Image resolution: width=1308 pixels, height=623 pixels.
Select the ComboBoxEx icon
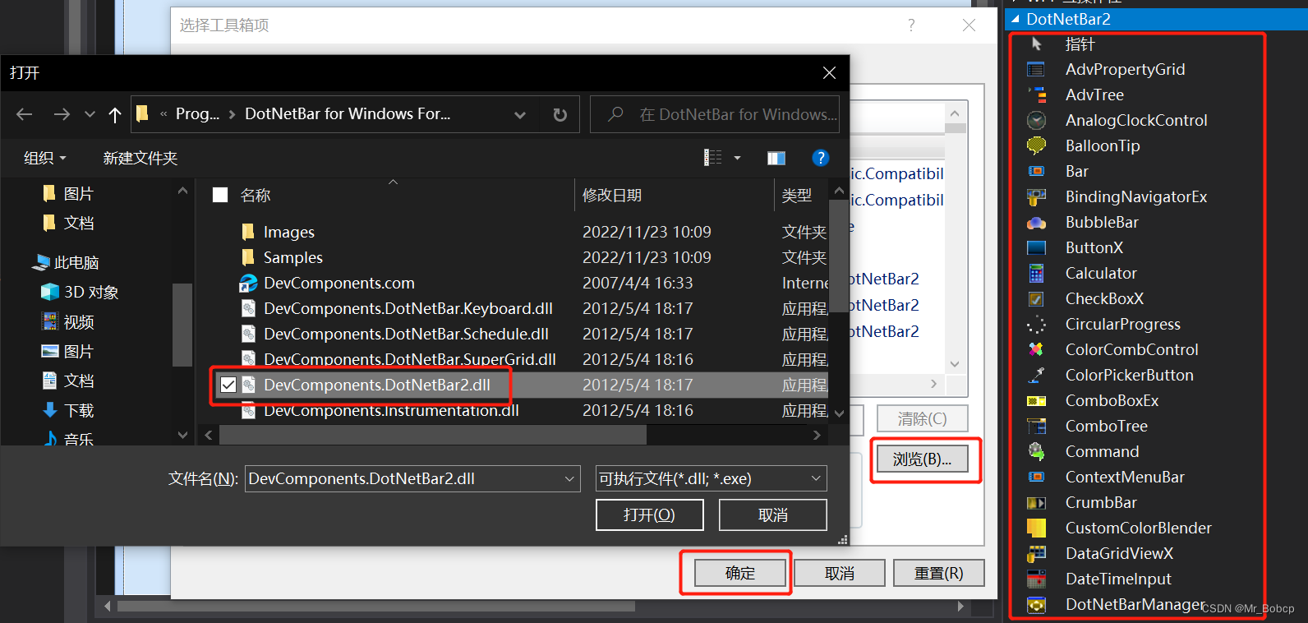1036,401
